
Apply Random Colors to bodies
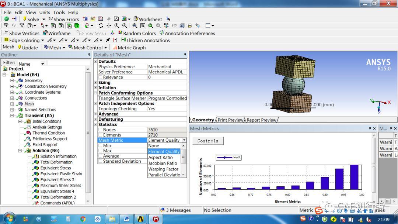point(137,33)
